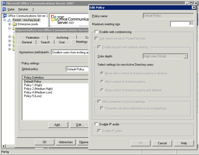Expand the Enterprise pools node
The width and height of the screenshot is (199, 155).
point(10,24)
